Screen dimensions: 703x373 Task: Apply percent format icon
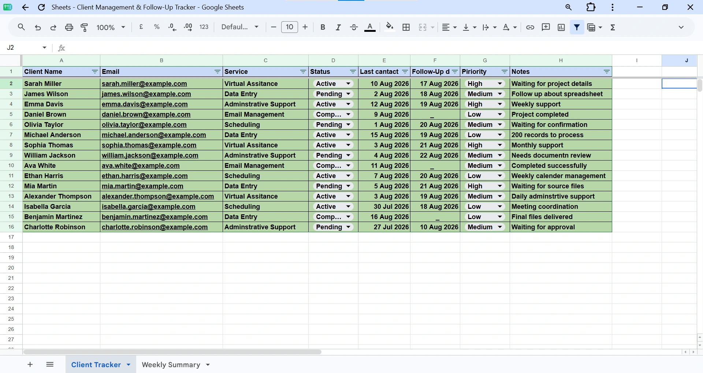click(x=157, y=27)
